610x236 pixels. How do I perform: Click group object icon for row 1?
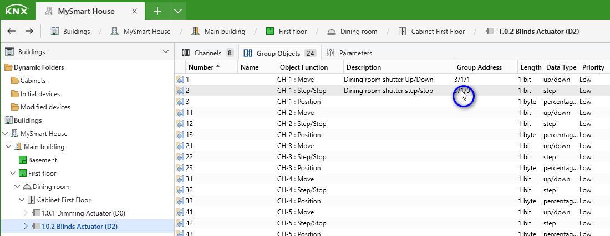[x=180, y=80]
